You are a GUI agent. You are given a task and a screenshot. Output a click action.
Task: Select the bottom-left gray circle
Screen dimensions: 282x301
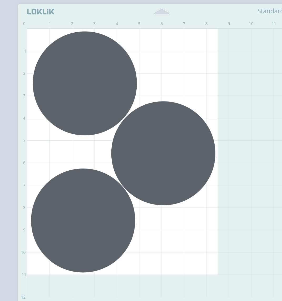[83, 220]
